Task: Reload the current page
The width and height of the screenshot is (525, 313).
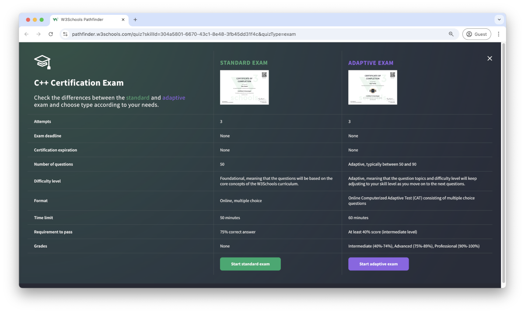Action: tap(51, 34)
